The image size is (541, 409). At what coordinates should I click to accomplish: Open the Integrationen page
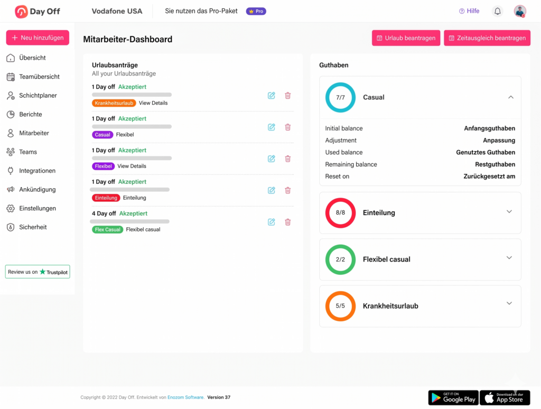click(x=39, y=171)
